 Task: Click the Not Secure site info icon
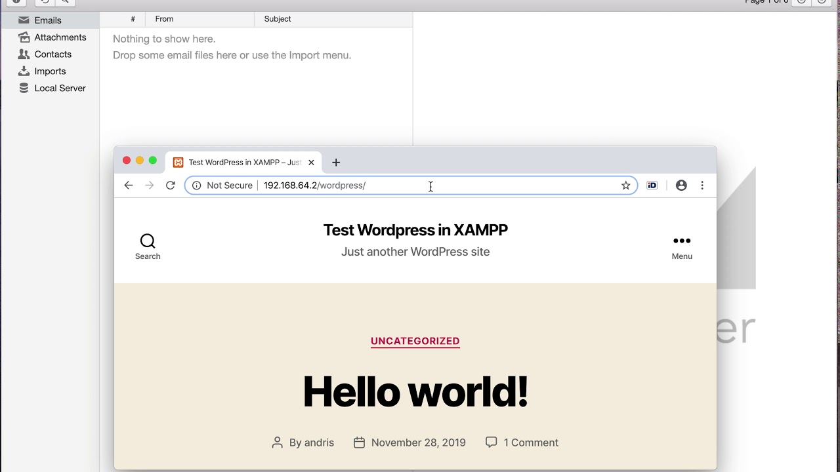pos(196,186)
